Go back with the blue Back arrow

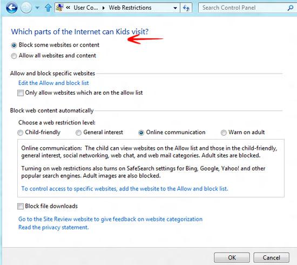click(12, 8)
